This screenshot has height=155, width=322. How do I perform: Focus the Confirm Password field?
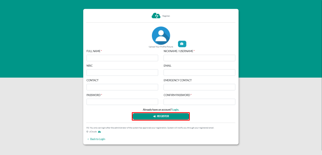199,102
